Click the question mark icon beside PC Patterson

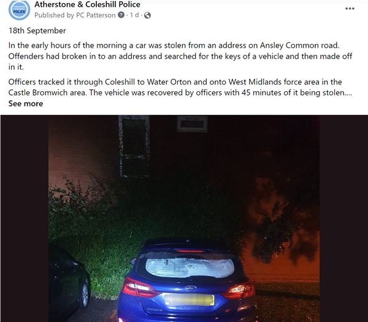point(121,15)
